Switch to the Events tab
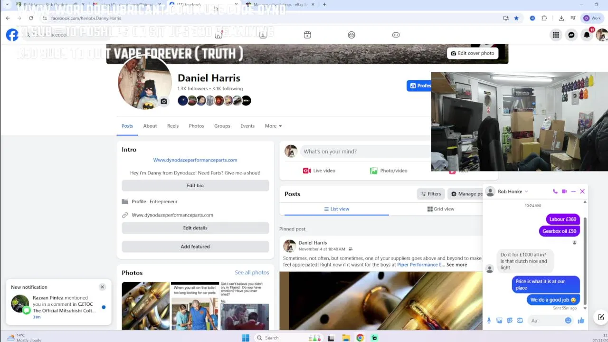608x342 pixels. click(247, 126)
